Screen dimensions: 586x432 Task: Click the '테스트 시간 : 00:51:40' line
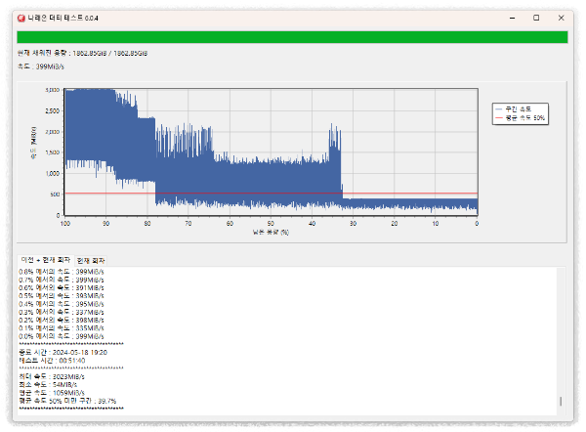52,361
